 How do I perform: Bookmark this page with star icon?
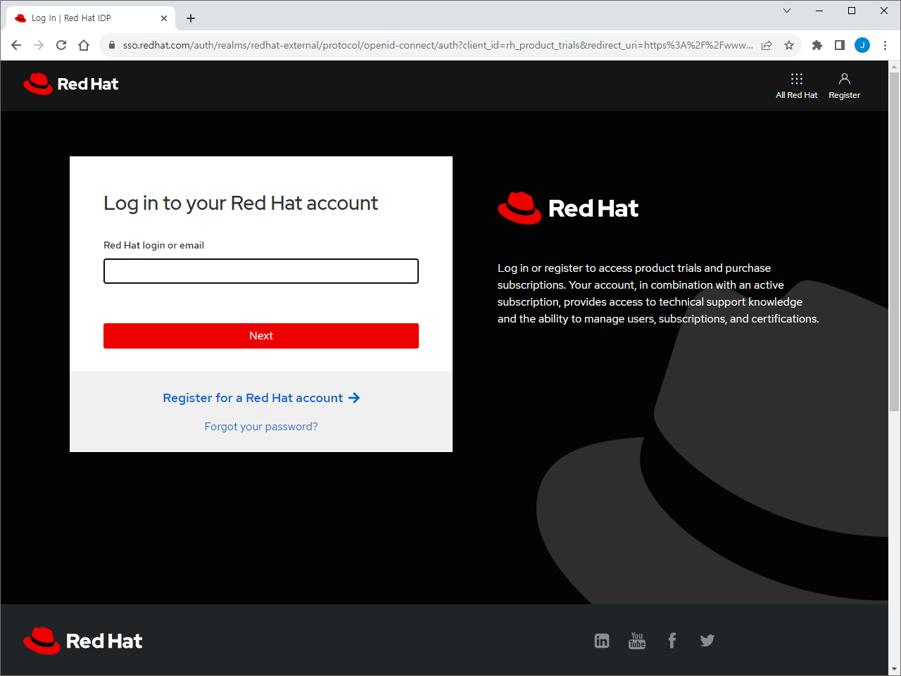[789, 45]
